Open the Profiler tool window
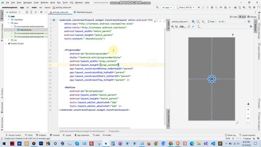Screen dimensions: 261x147 tap(107, 135)
